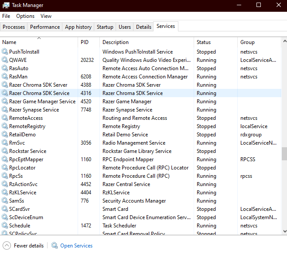
Task: Click the gear icon beside RemoteAccess
Action: click(5, 118)
